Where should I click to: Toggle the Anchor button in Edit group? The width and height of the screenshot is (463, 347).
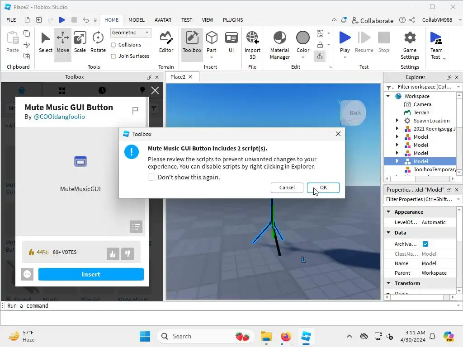tap(320, 56)
